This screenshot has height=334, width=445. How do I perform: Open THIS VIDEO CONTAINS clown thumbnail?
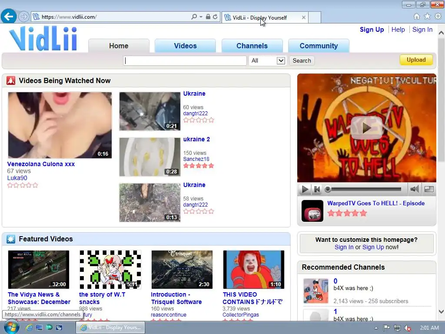click(x=254, y=270)
